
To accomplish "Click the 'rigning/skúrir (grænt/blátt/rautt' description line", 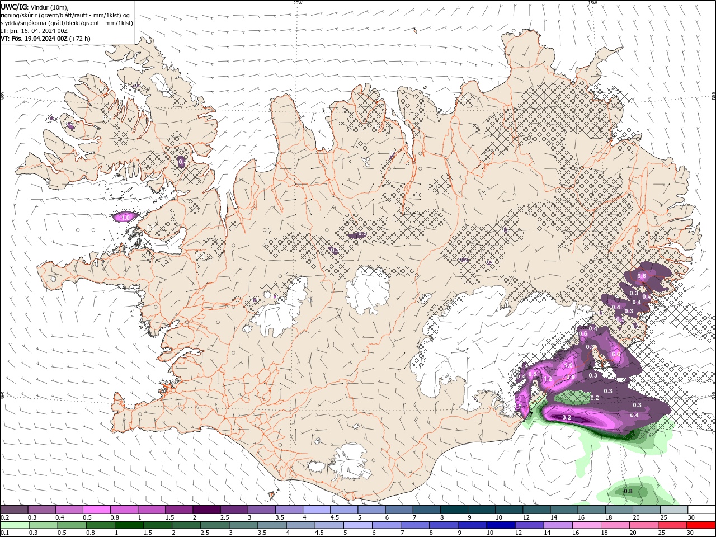I will click(x=65, y=15).
